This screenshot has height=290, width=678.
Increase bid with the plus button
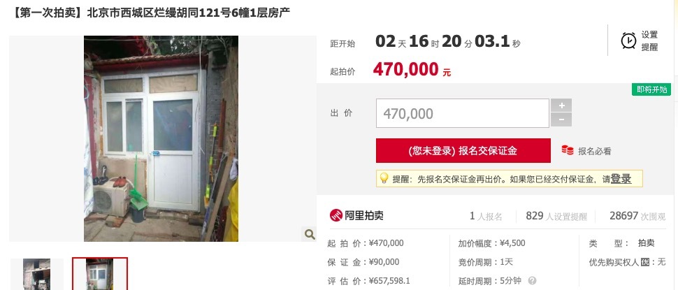pos(561,106)
